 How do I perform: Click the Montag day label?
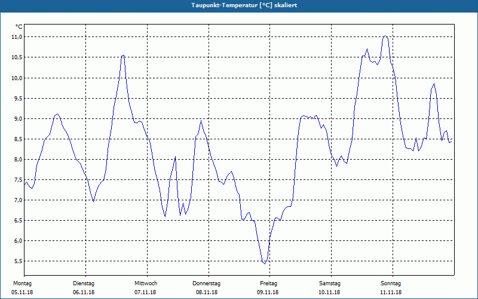[x=22, y=283]
